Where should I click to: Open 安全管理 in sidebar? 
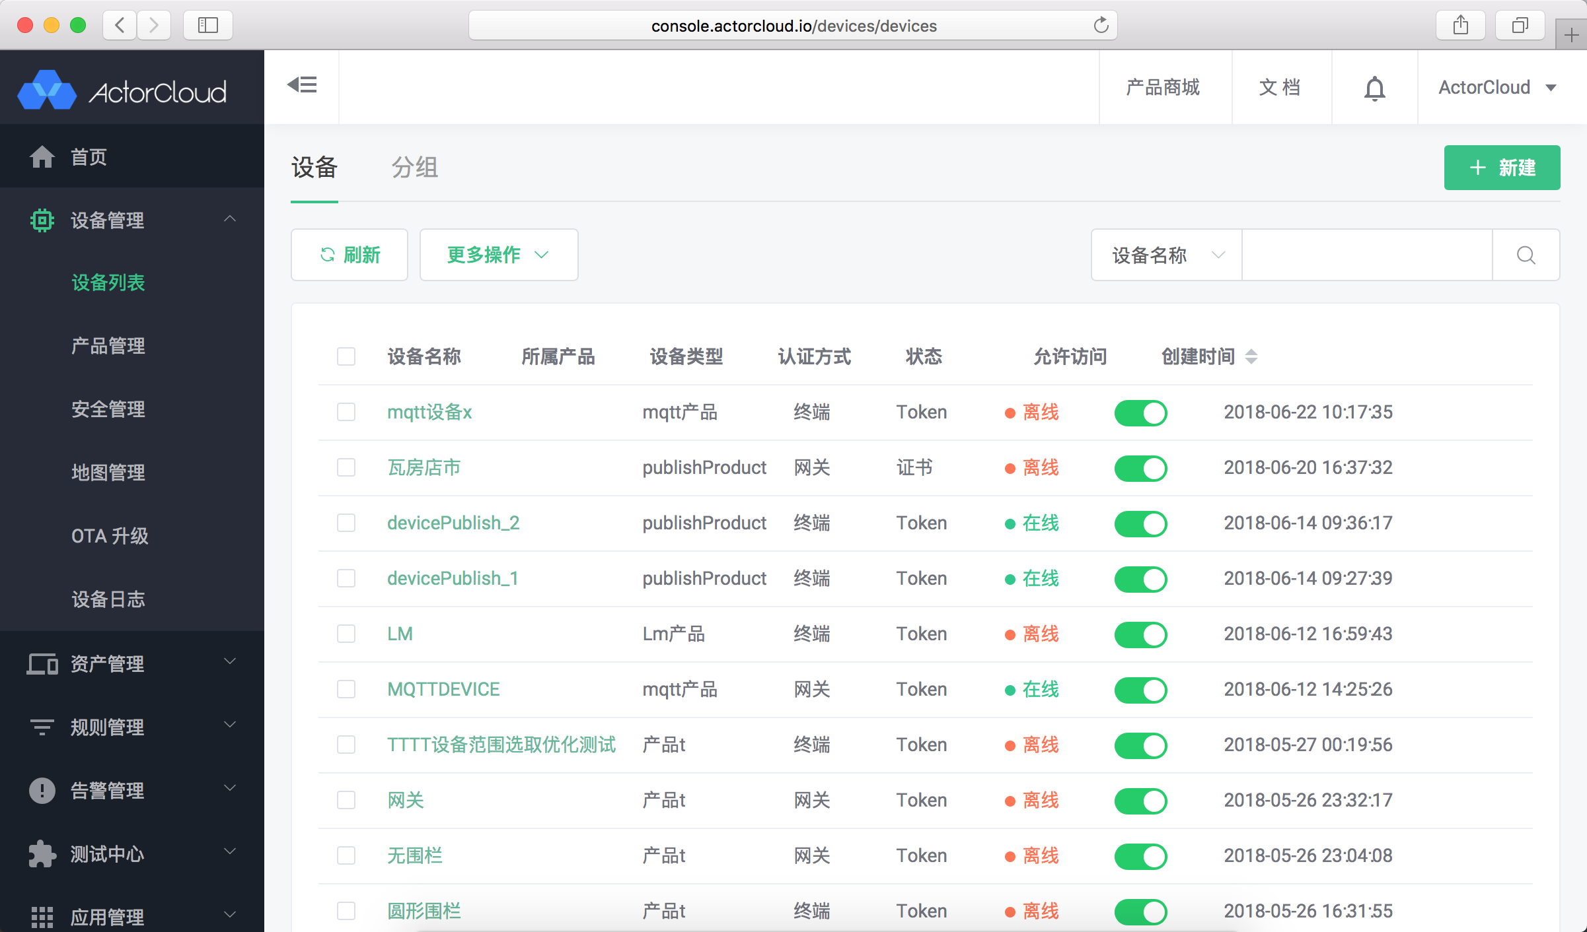point(108,409)
